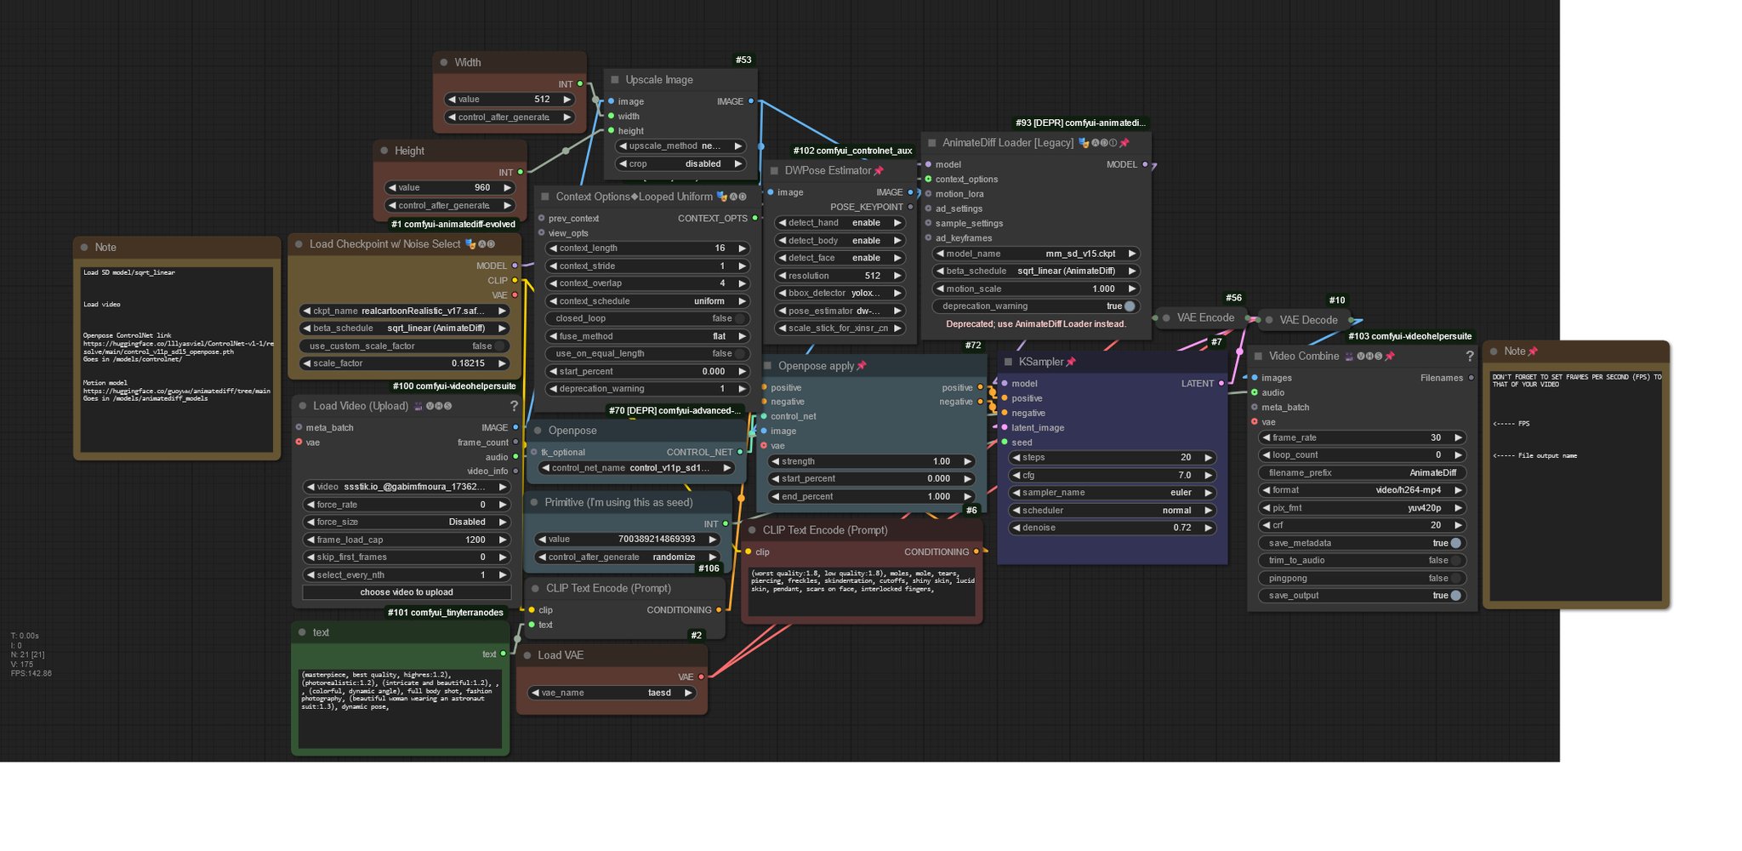The image size is (1742, 851).
Task: Toggle use_custom_scale_factor in Load Checkpoint
Action: pyautogui.click(x=405, y=346)
